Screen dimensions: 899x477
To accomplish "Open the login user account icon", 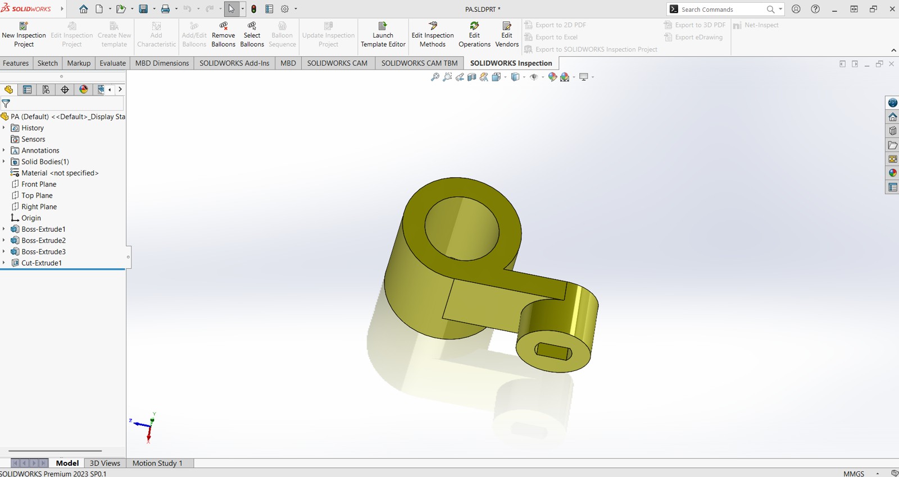I will coord(796,9).
